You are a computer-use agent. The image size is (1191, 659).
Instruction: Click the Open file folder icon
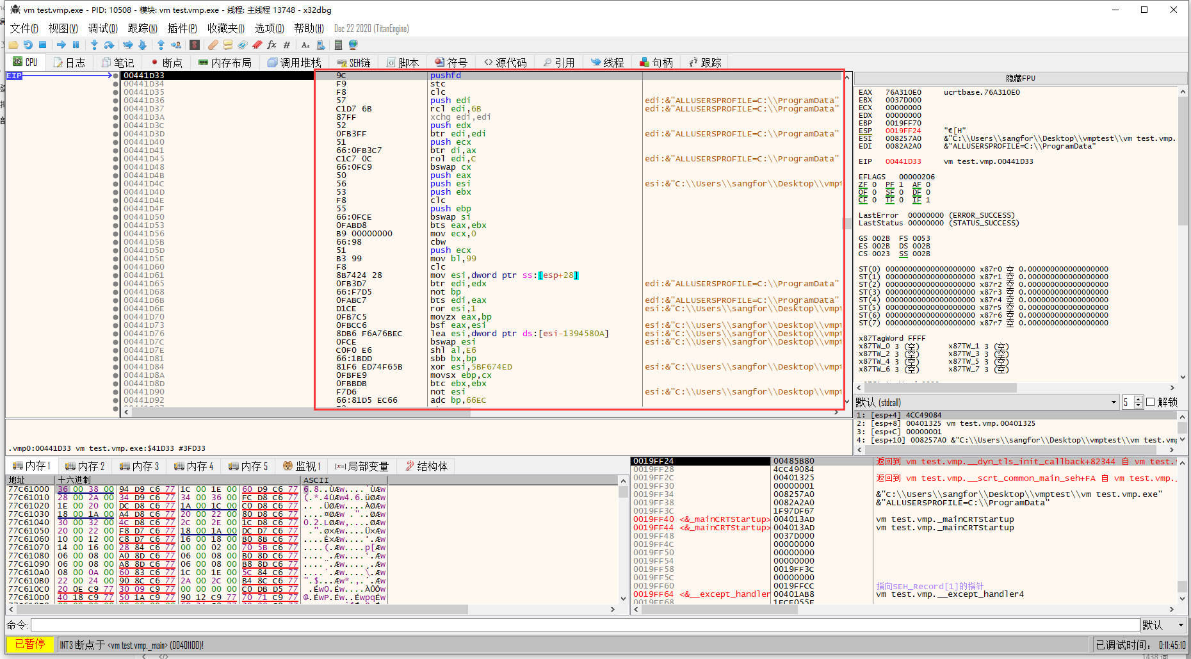tap(13, 45)
